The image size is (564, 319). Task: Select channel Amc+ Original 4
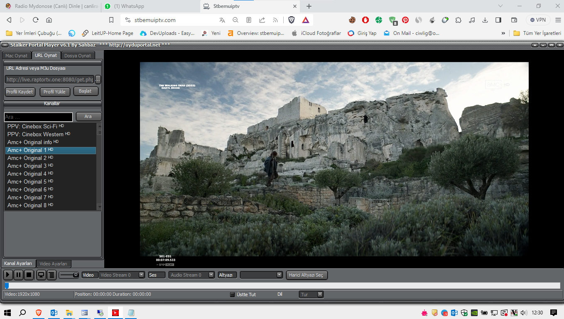(x=51, y=174)
